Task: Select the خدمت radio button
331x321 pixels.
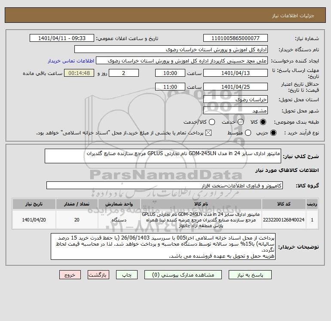Action: point(241,122)
